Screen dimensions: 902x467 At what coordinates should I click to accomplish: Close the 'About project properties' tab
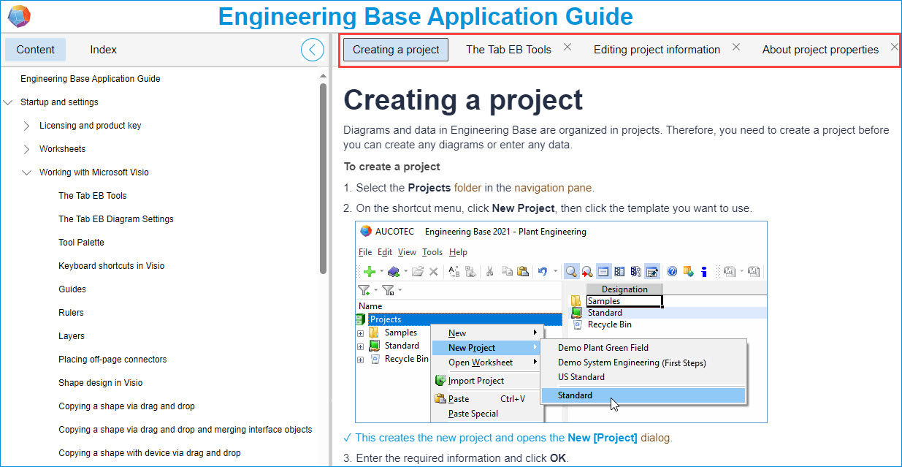pos(894,48)
